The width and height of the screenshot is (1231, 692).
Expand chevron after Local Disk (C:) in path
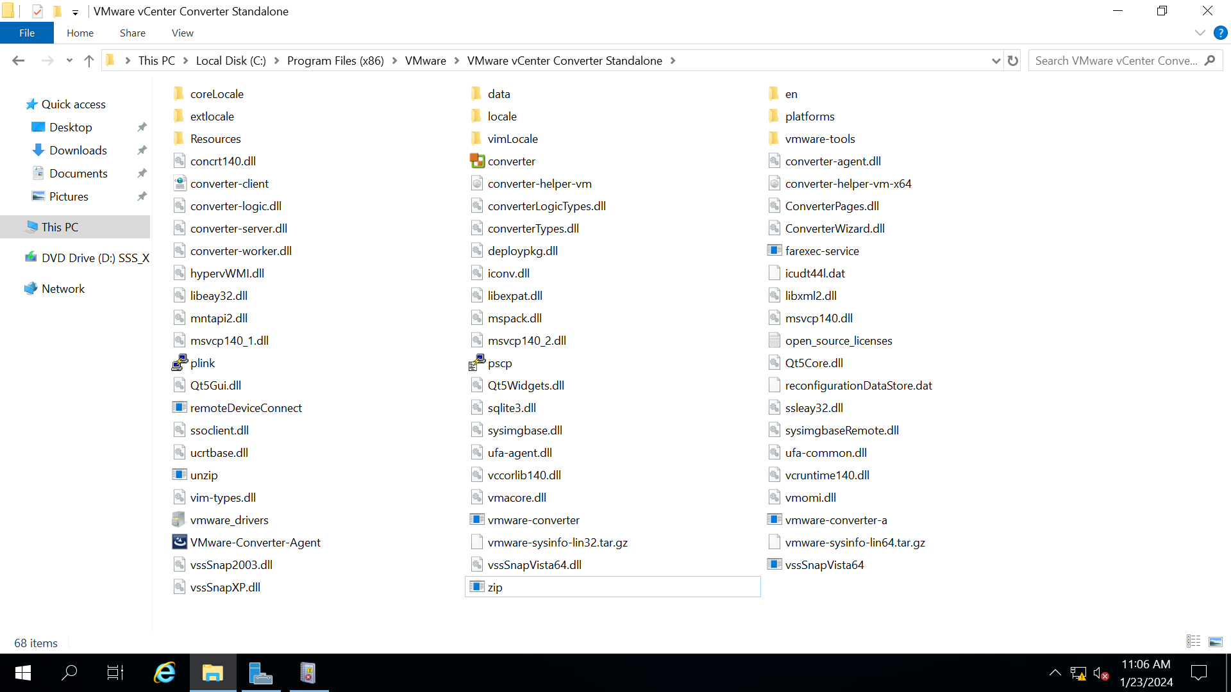click(276, 61)
